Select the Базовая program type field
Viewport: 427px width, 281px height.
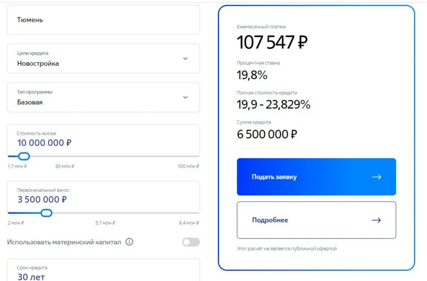pyautogui.click(x=103, y=98)
